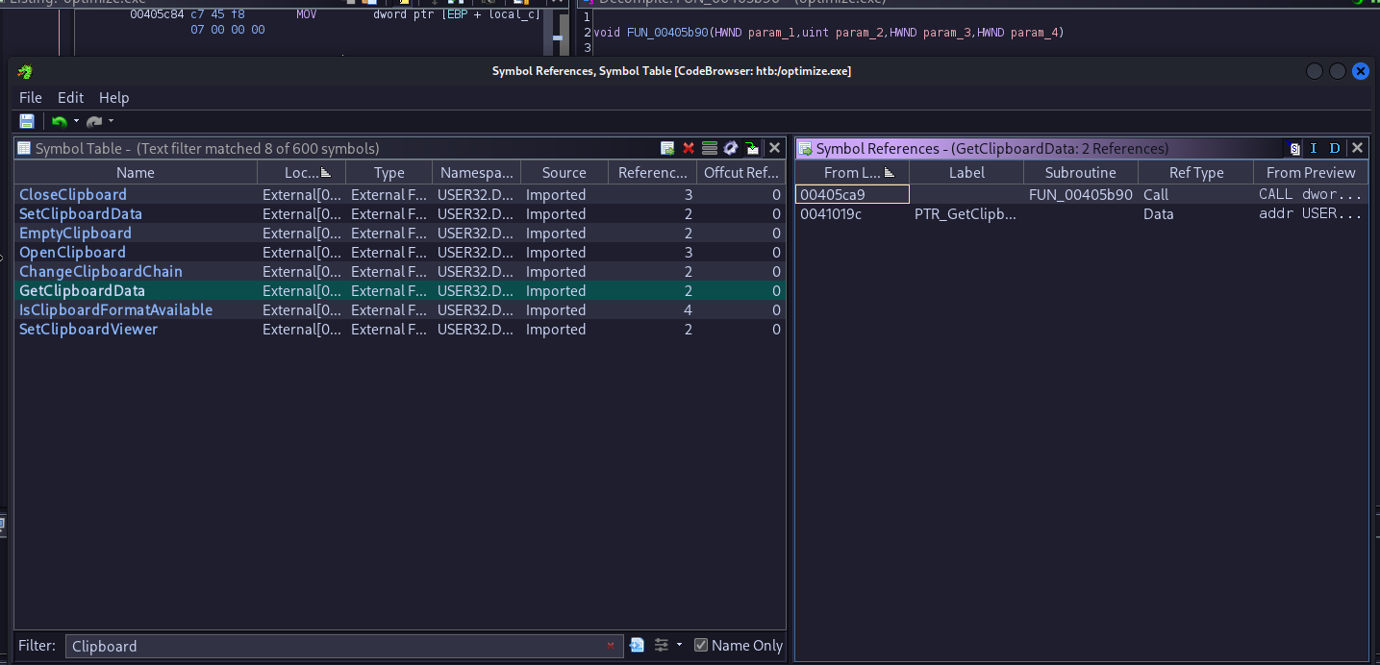The width and height of the screenshot is (1380, 665).
Task: Click the green Undo arrow
Action: coord(59,121)
